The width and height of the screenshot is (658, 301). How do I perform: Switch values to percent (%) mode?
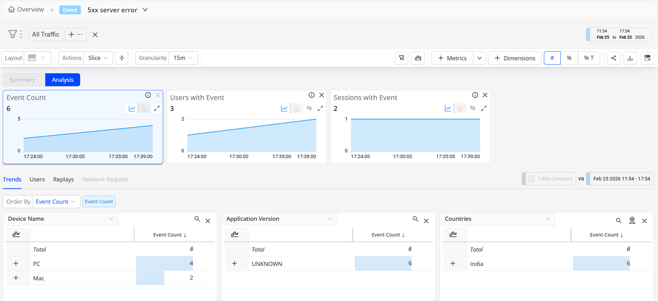[x=569, y=58]
